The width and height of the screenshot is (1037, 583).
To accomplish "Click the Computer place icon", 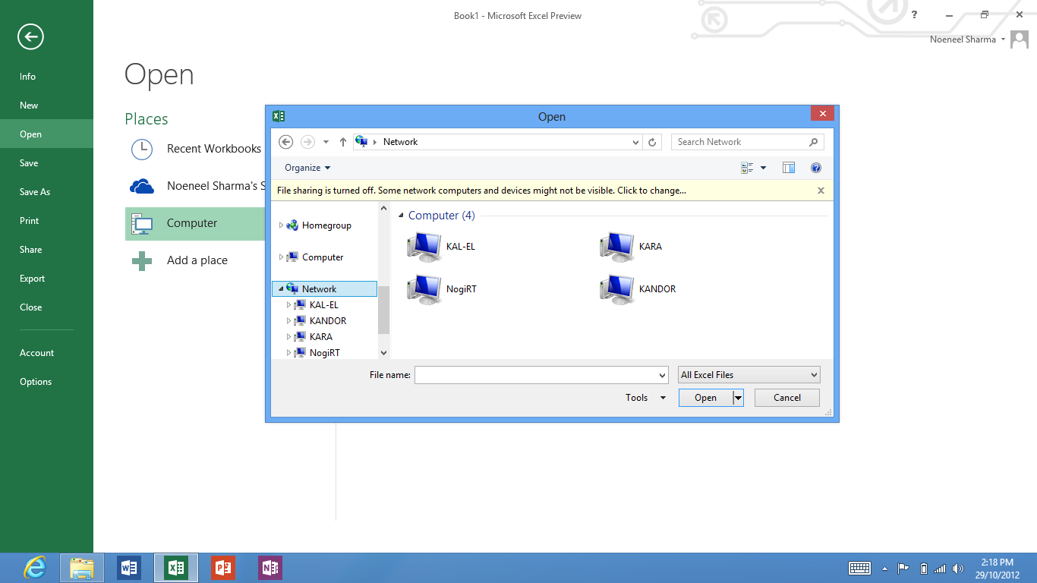I will (x=142, y=223).
